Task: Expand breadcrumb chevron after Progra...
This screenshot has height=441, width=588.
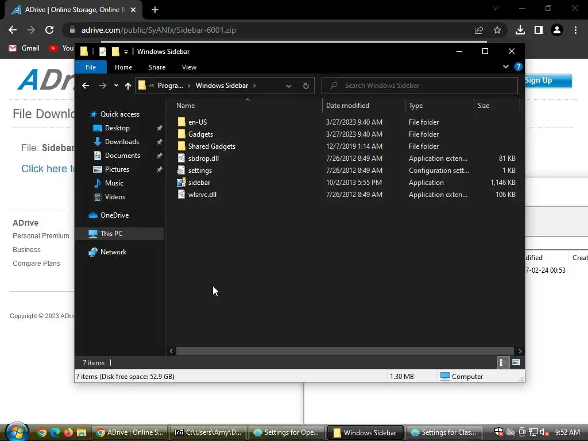Action: [189, 86]
